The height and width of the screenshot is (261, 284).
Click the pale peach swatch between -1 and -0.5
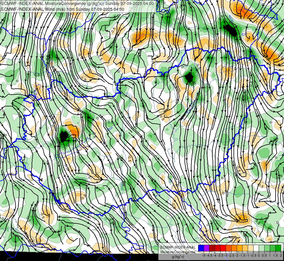(250, 248)
